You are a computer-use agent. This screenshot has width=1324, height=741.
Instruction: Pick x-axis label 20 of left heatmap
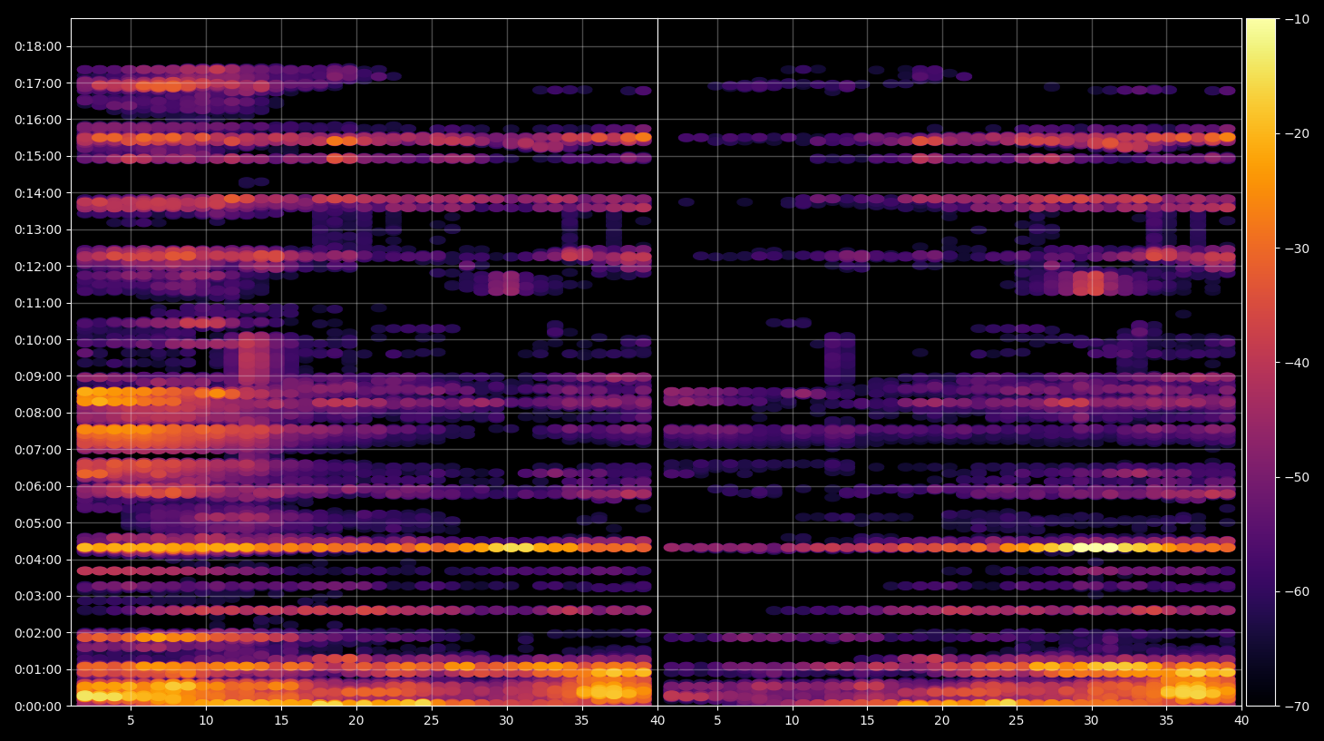[356, 721]
